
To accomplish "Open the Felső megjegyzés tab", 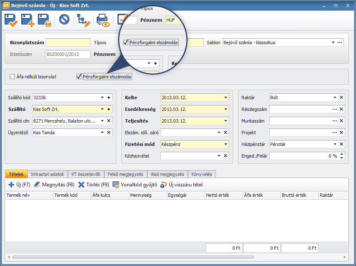I will (x=125, y=174).
